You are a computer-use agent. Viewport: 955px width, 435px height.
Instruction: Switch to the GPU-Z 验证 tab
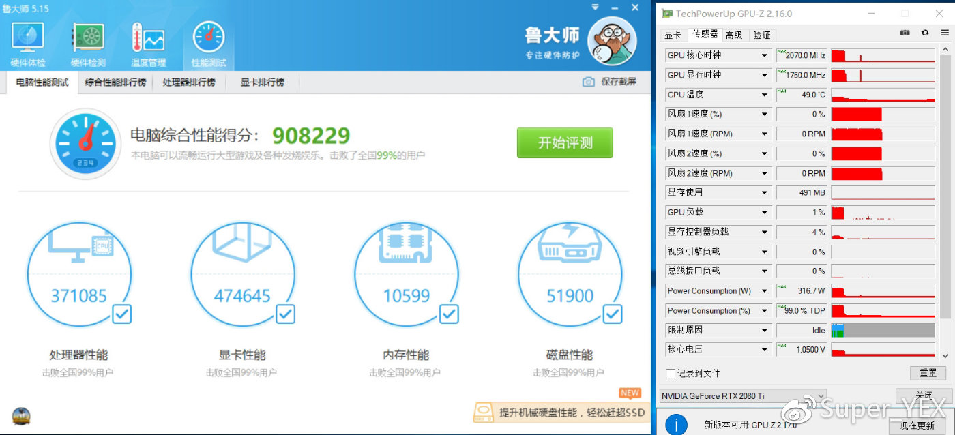tap(761, 35)
